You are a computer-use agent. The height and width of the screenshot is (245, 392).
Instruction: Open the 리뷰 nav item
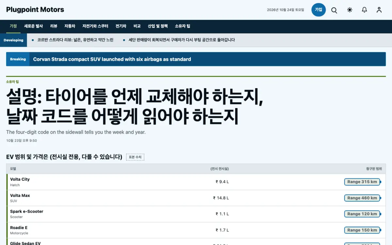coord(54,26)
